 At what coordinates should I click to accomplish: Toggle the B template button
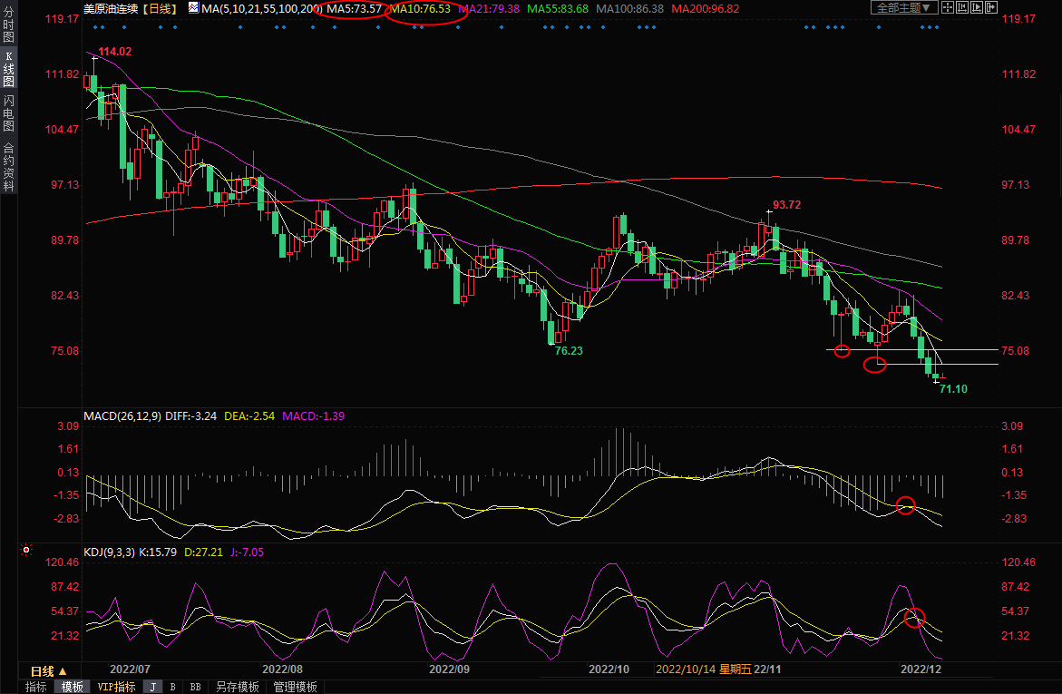click(172, 687)
